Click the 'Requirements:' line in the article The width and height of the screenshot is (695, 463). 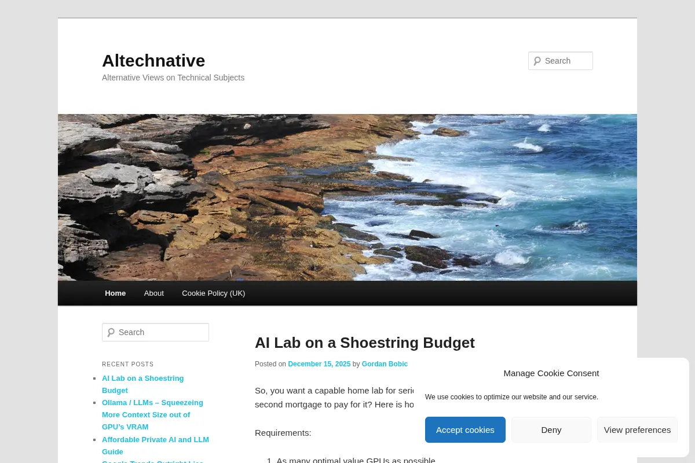[283, 433]
